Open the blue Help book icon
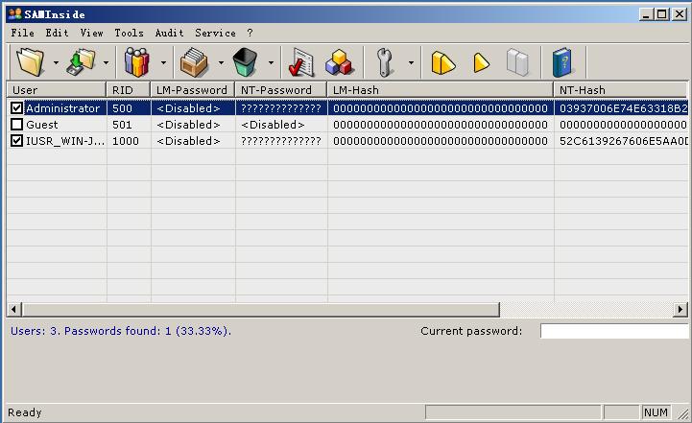Viewport: 692px width, 423px height. point(562,62)
